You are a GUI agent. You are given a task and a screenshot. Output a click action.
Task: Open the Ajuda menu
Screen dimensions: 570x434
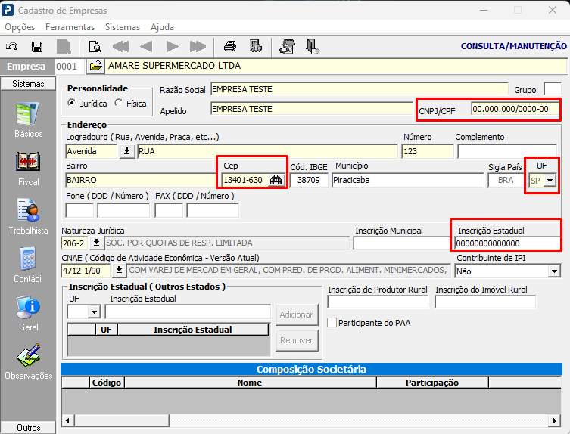click(x=162, y=27)
